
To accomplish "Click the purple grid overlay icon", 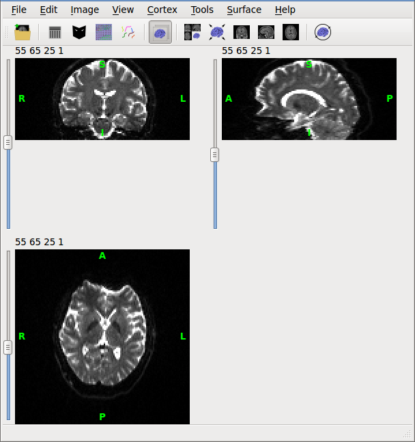I will tap(103, 32).
